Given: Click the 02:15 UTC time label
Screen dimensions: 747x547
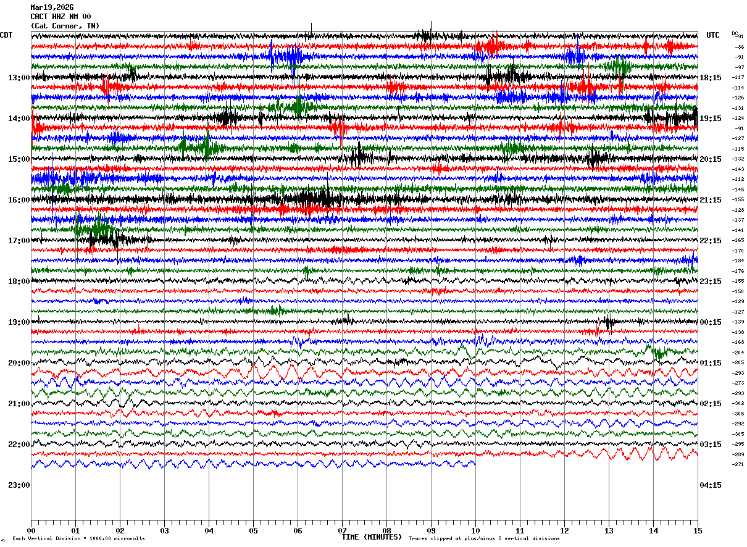Looking at the screenshot, I should (x=711, y=404).
